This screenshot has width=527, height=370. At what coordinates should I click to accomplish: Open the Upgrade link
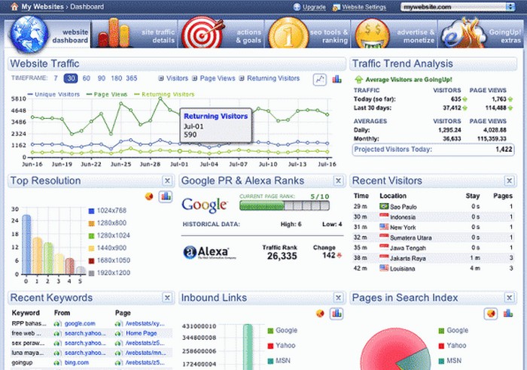(x=314, y=7)
